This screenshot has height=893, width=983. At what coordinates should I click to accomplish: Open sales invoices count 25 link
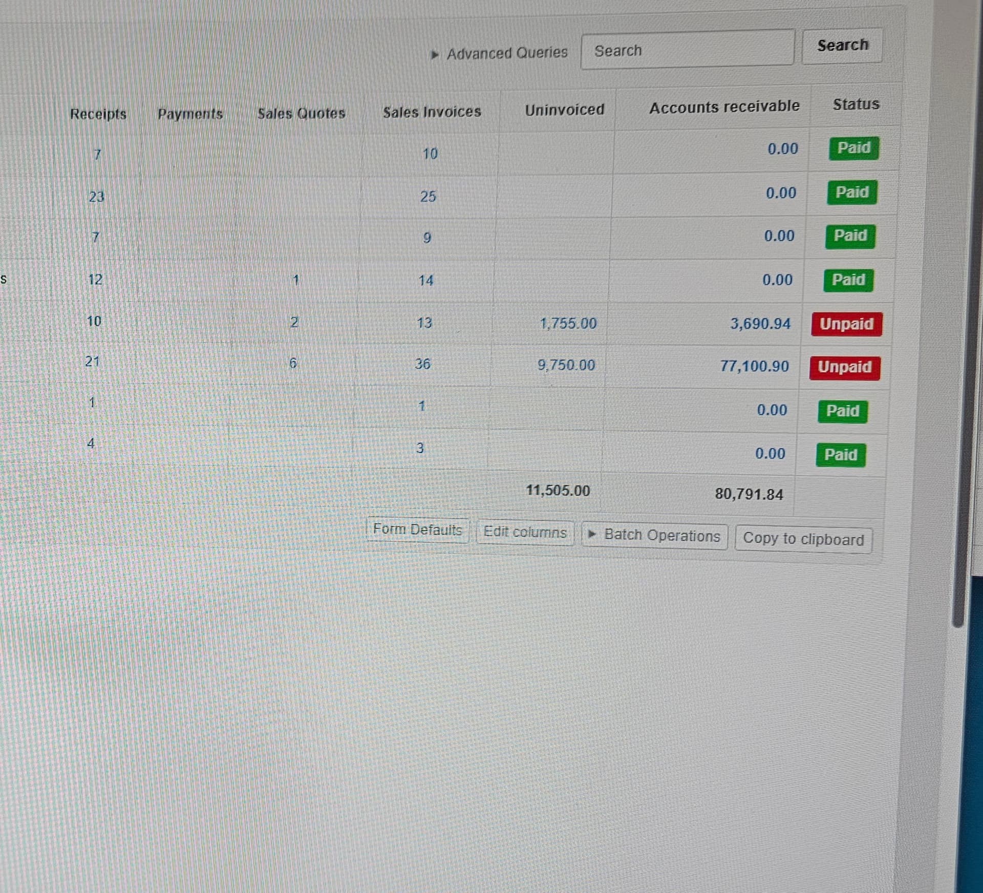(x=428, y=196)
